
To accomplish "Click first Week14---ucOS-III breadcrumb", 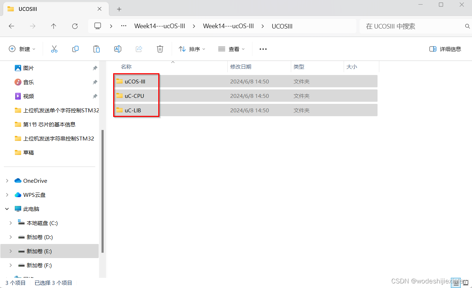I will (x=160, y=26).
